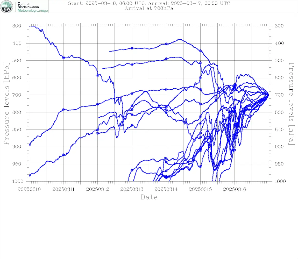The image size is (298, 259).
Task: Click the marker near 590 hPa on 20250312
Action: [x=98, y=75]
